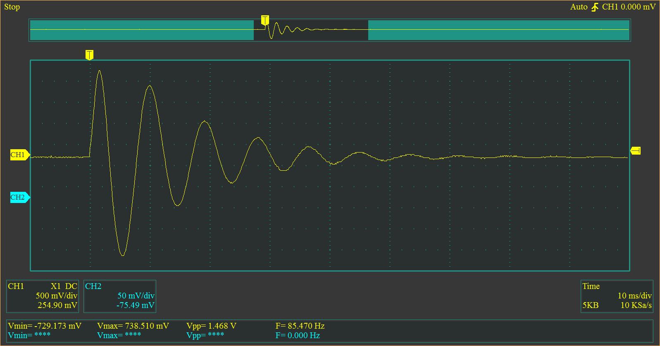Click the CH2 Vmin **** measurement

point(29,335)
